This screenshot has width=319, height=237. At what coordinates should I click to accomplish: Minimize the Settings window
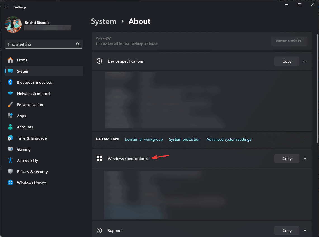coord(287,5)
